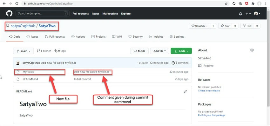Viewport: 270px width, 126px height.
Task: Open commit hash 04e338f
Action: (144, 63)
